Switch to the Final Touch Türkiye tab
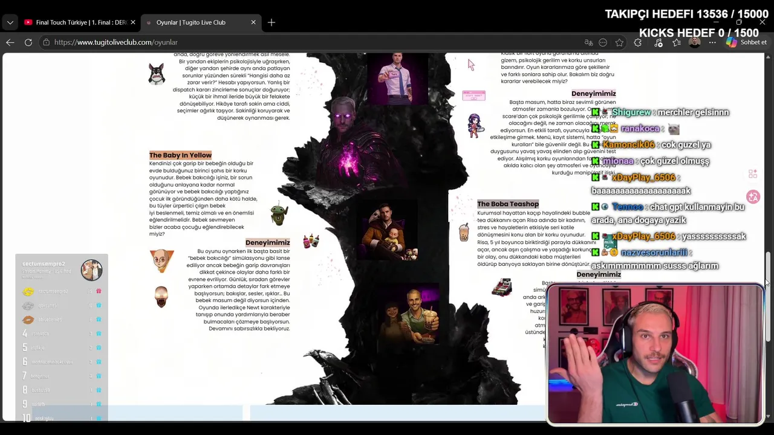The width and height of the screenshot is (774, 435). click(x=80, y=22)
